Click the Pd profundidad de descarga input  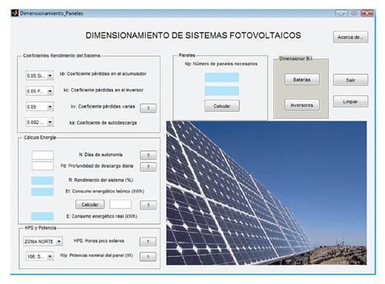point(43,166)
